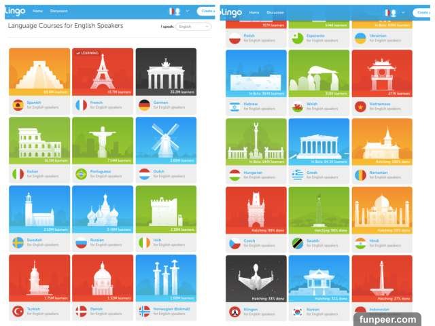Screen dimensions: 435x326
Task: Click the Klingon emblem icon
Action: click(234, 312)
